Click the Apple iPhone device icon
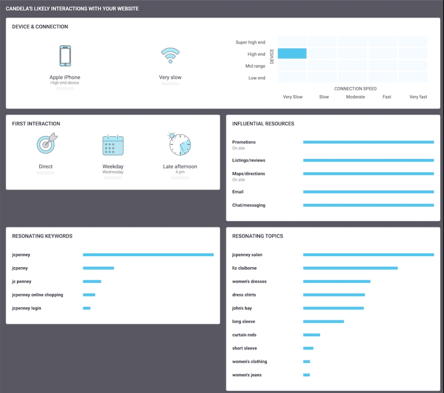This screenshot has height=393, width=444. click(65, 55)
